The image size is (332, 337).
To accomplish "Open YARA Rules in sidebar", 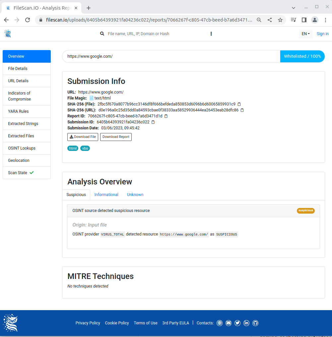I will click(x=27, y=111).
